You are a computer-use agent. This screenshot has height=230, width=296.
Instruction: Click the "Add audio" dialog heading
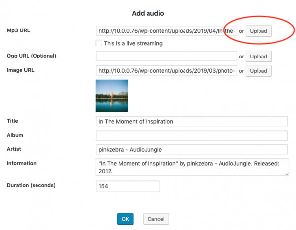coord(148,12)
